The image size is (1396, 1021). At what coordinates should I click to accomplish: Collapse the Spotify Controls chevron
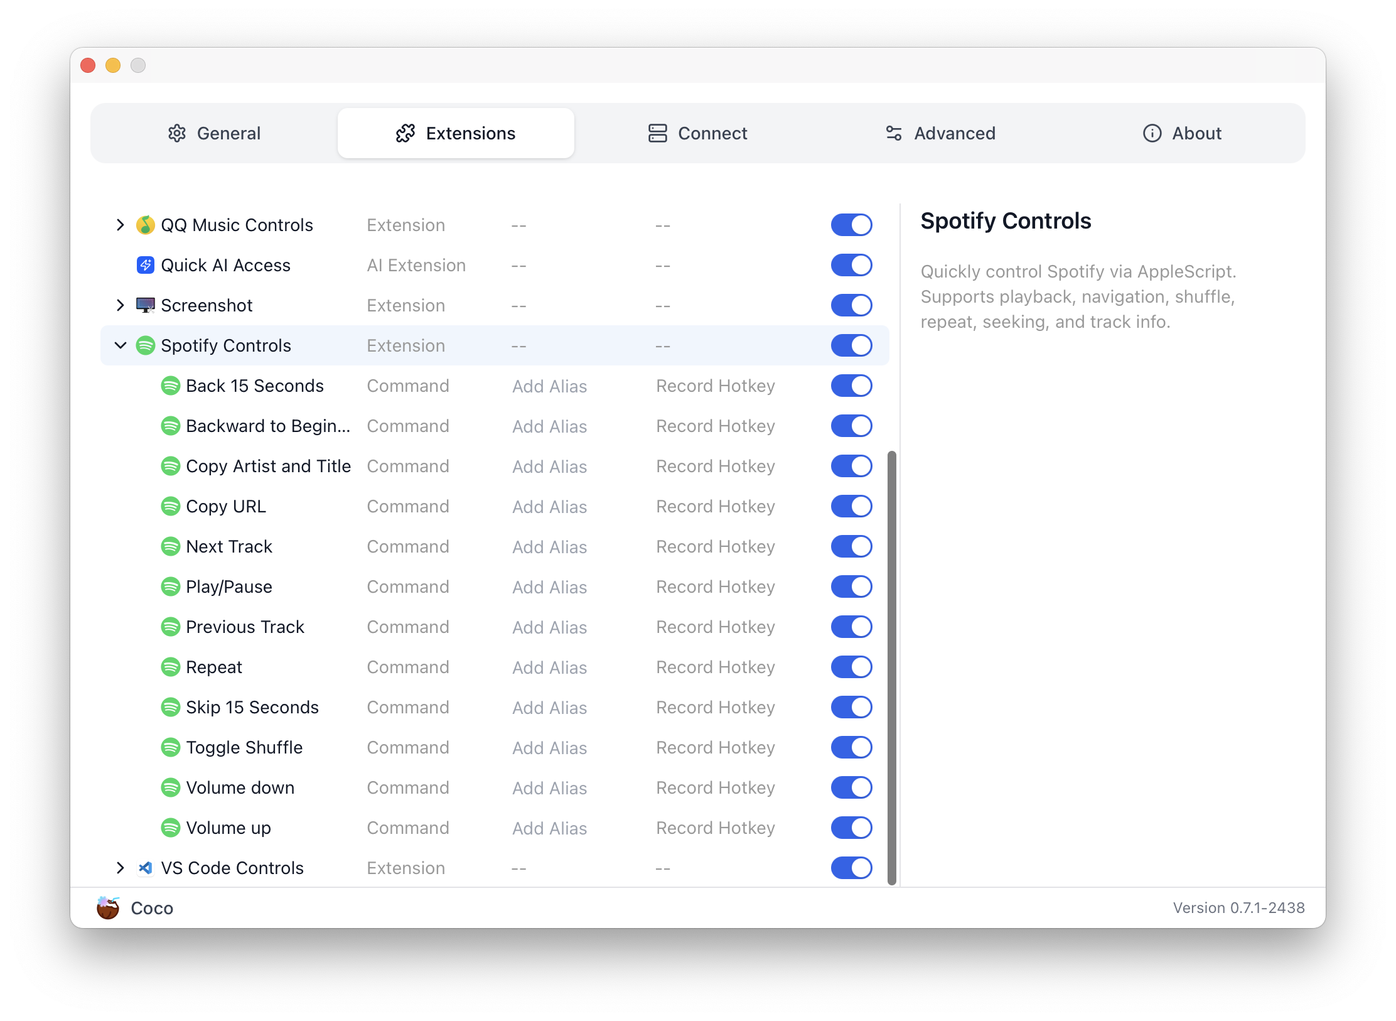tap(121, 345)
